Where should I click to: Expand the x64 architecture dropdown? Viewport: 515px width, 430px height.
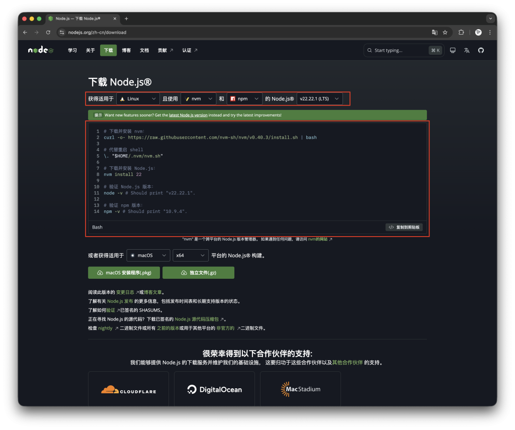pyautogui.click(x=190, y=256)
